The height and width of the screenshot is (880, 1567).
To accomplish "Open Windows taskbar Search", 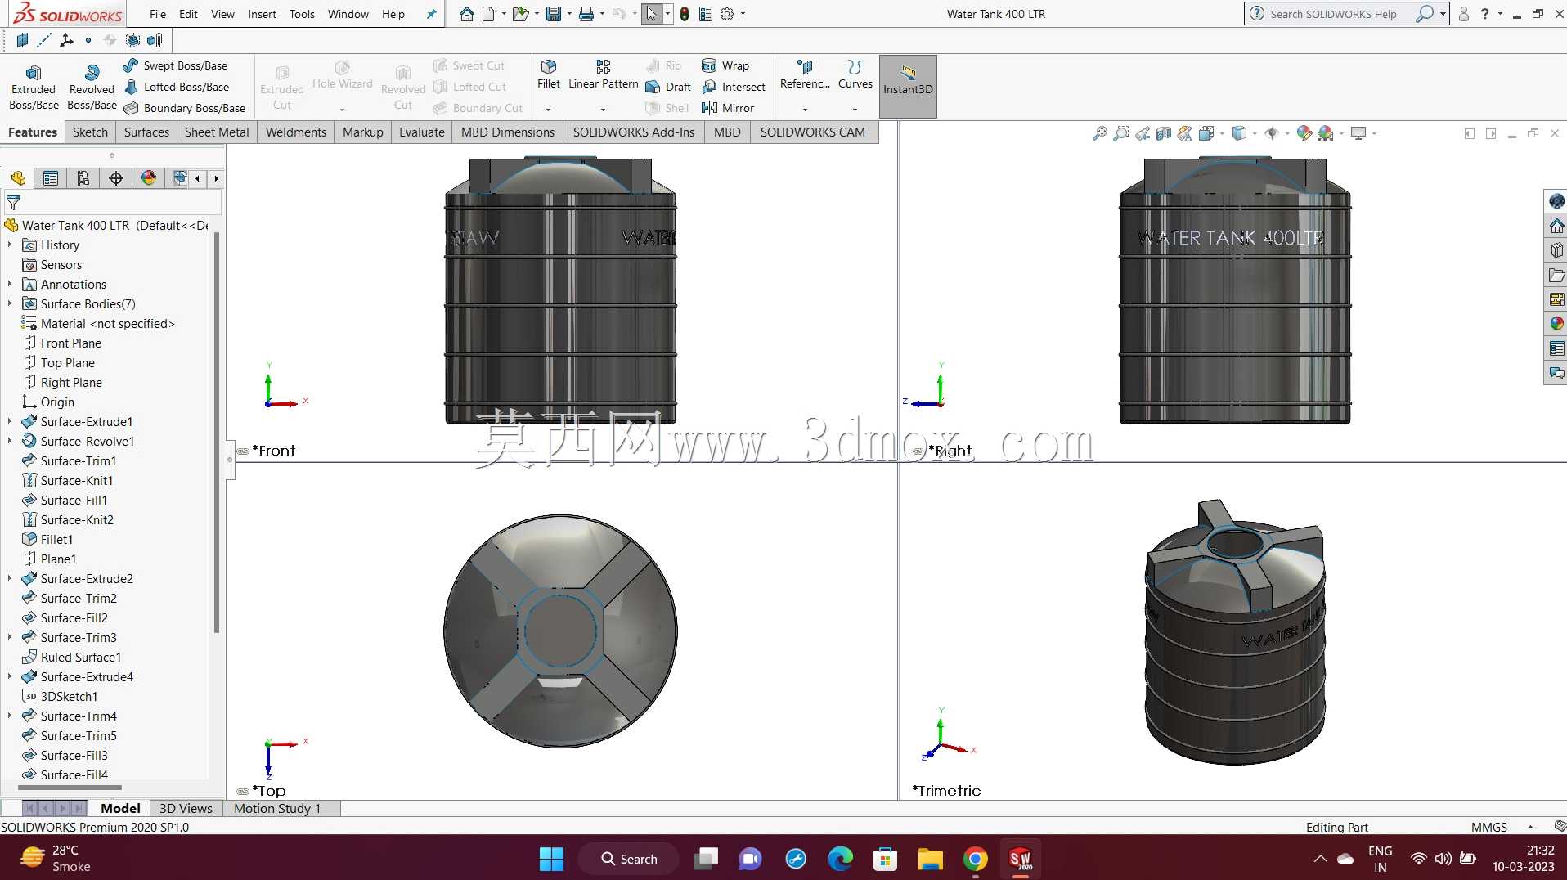I will point(629,859).
